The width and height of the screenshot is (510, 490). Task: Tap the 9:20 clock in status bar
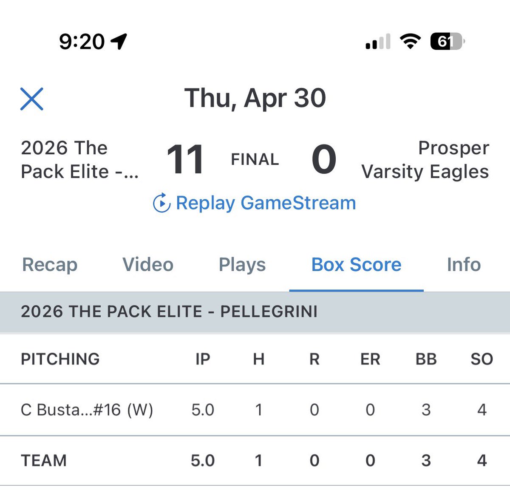point(82,41)
